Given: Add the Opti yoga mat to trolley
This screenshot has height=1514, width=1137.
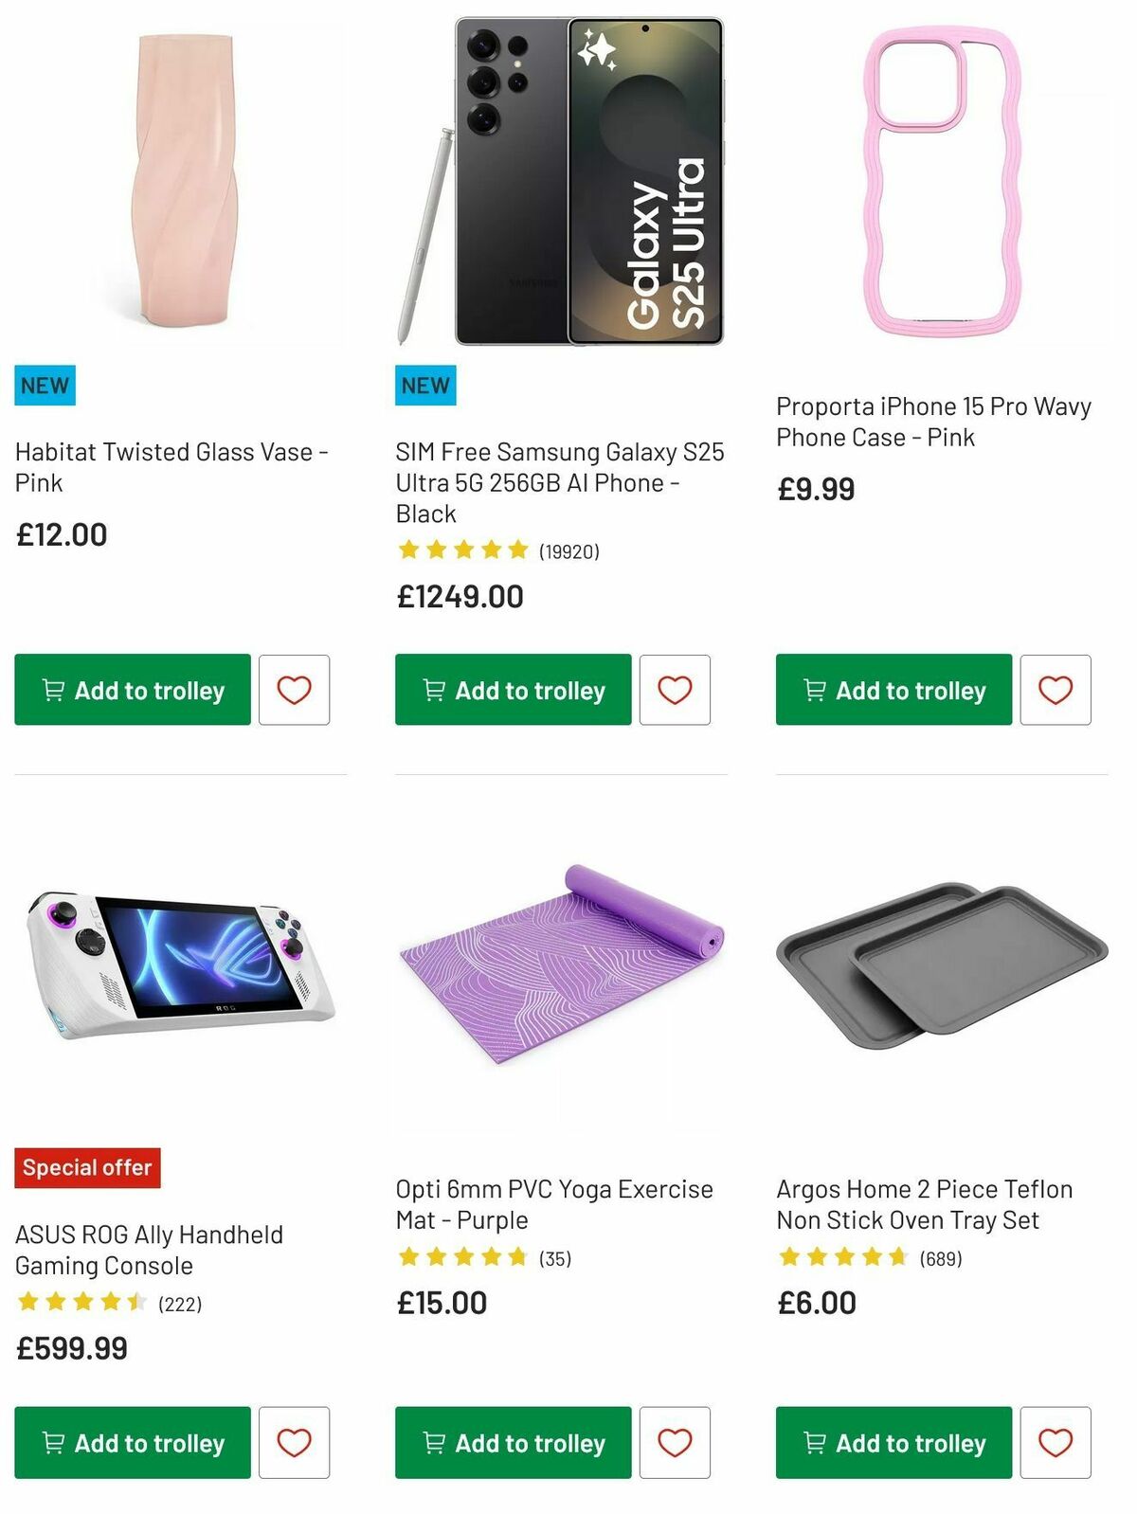Looking at the screenshot, I should click(512, 1443).
